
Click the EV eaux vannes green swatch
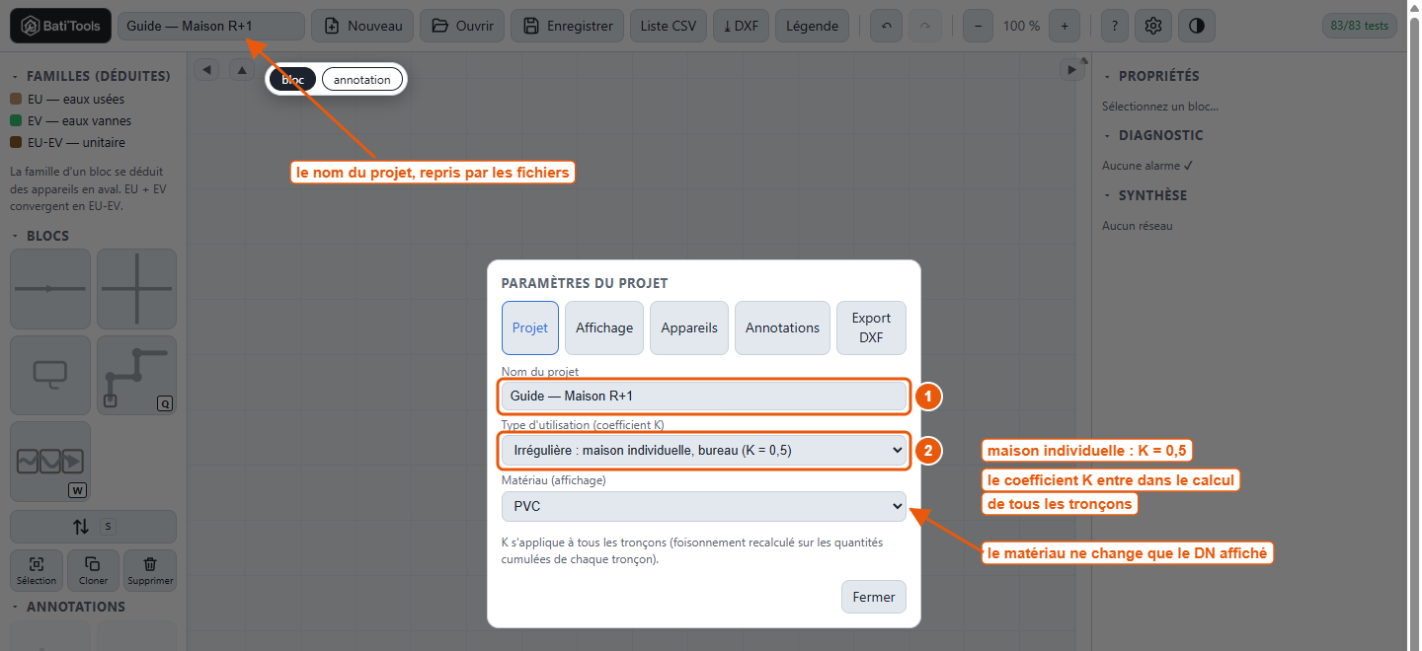[16, 120]
